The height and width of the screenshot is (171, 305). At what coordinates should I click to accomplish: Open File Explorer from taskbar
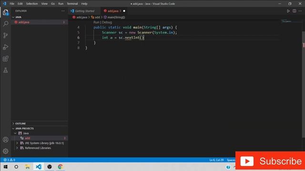coord(28,167)
